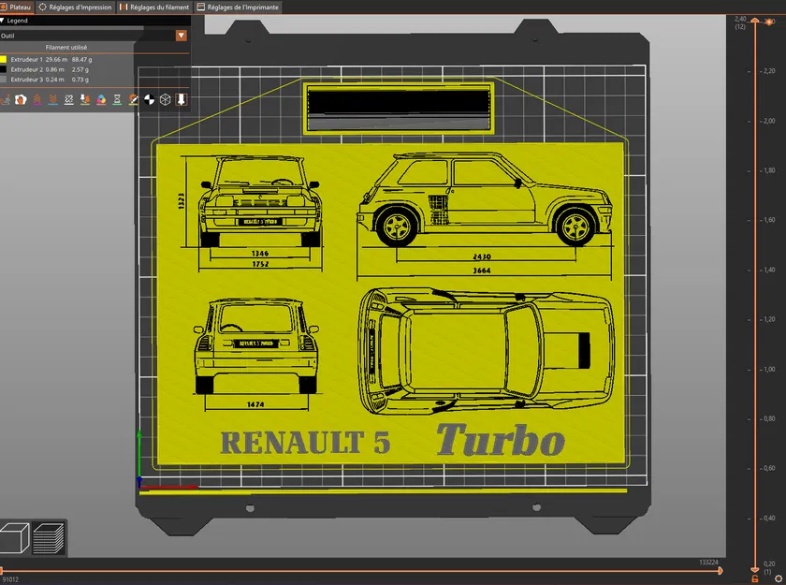Click the vertical layer slider on the right

[x=754, y=281]
